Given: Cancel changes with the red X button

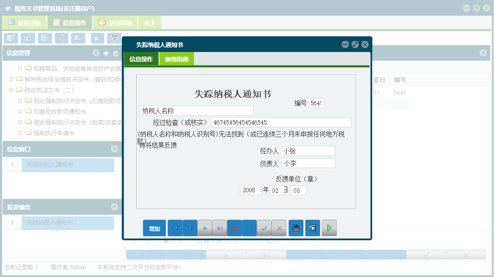Looking at the screenshot, I should pyautogui.click(x=279, y=228).
